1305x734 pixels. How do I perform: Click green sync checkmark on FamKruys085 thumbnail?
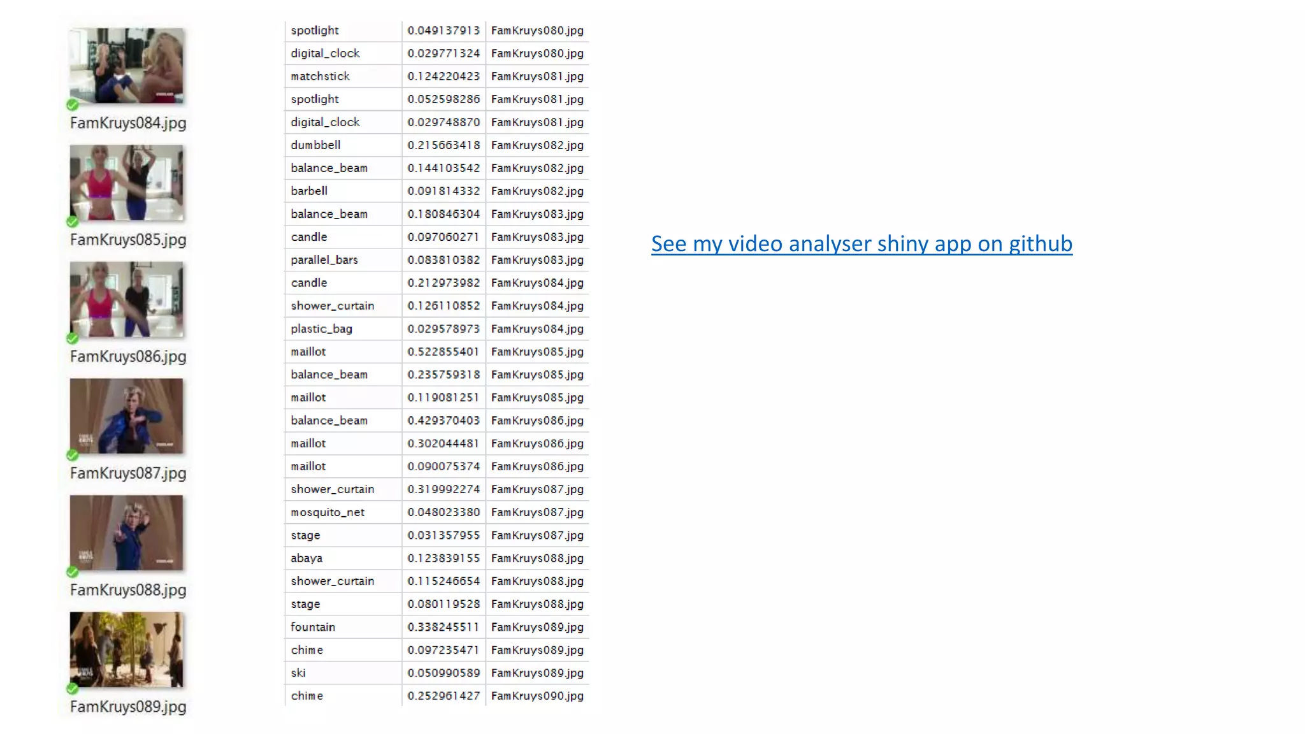pyautogui.click(x=73, y=222)
